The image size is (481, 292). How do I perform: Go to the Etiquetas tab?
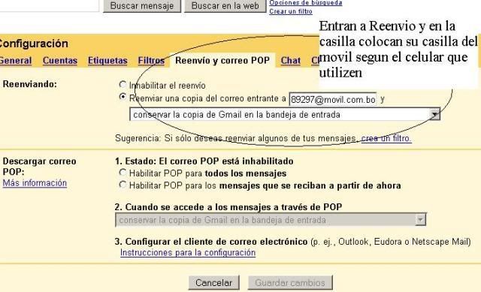click(x=107, y=61)
